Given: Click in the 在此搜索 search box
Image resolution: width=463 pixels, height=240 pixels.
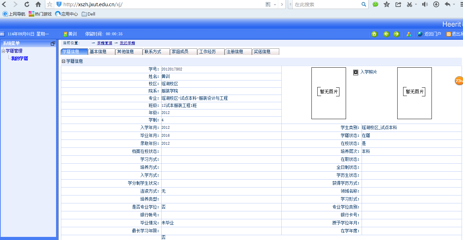Looking at the screenshot, I should (x=326, y=4).
